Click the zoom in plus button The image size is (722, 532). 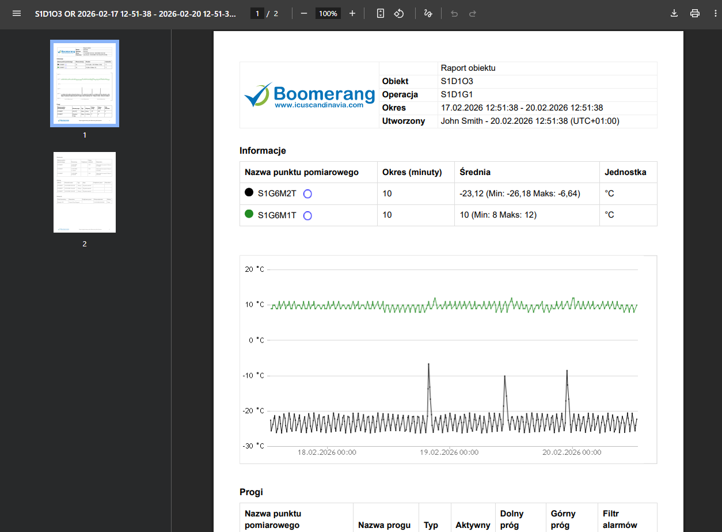tap(352, 13)
